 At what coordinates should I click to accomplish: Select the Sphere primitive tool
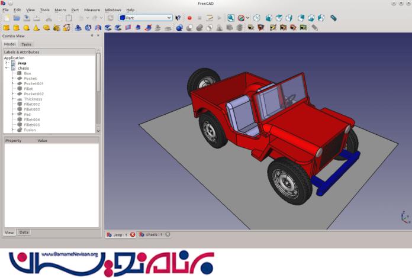point(27,27)
